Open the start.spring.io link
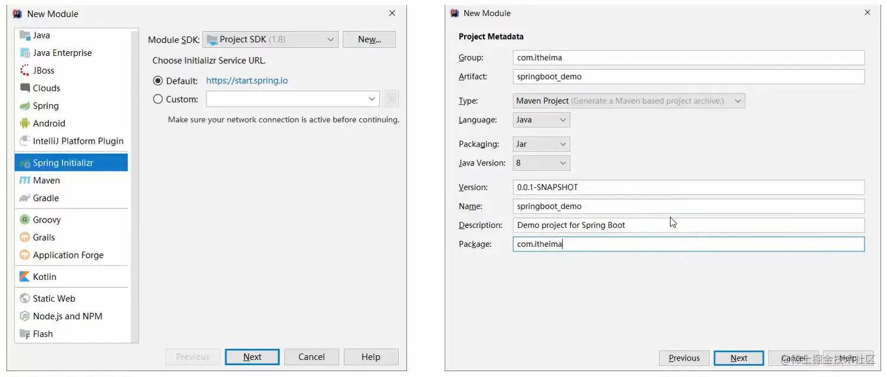Image resolution: width=887 pixels, height=377 pixels. pos(247,81)
